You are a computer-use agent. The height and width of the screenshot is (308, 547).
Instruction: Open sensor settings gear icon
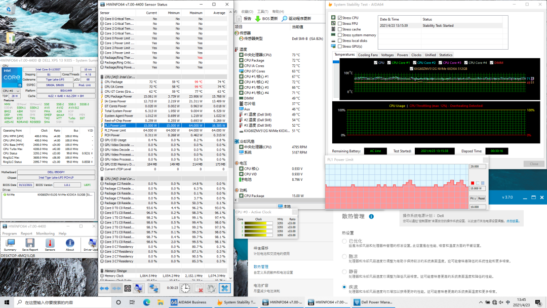pyautogui.click(x=211, y=288)
